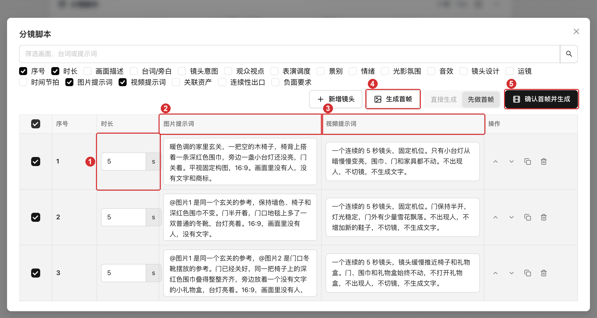Enable the 台词/旁白 column checkbox

(134, 71)
